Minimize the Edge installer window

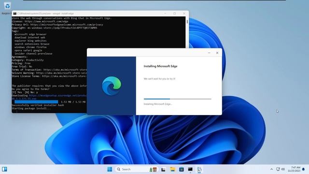coord(209,53)
